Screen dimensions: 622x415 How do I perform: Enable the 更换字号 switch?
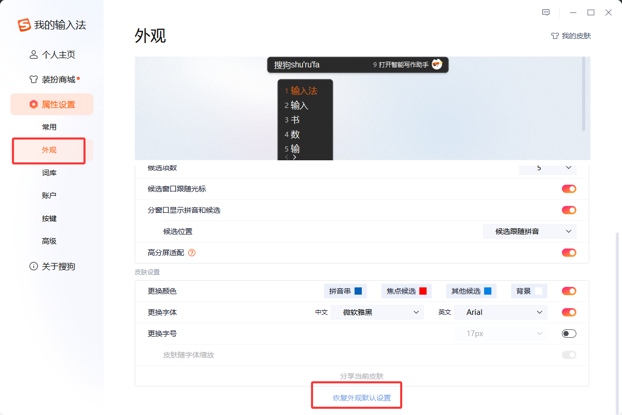(569, 333)
